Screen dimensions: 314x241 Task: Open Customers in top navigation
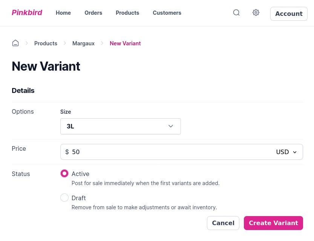[167, 13]
